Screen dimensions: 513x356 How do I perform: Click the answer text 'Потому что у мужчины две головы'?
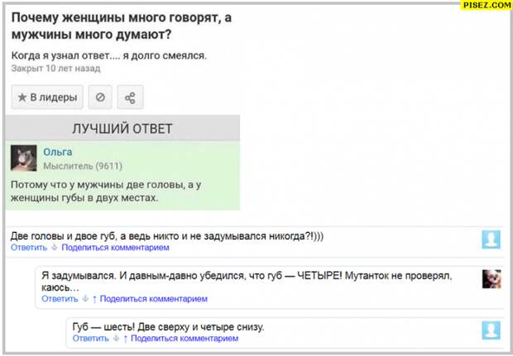[x=106, y=191]
